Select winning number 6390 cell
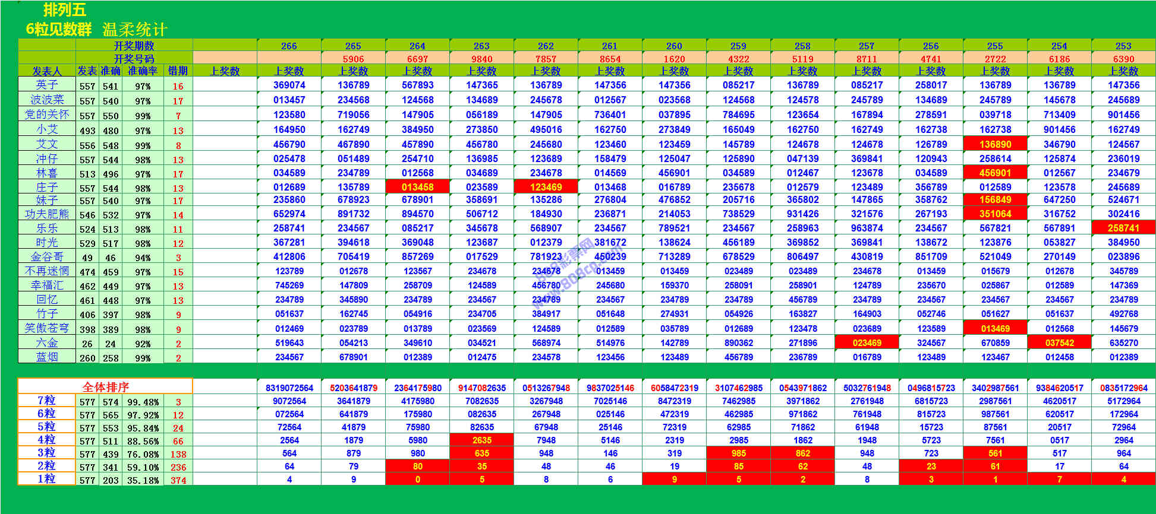Viewport: 1156px width, 514px height. coord(1123,59)
